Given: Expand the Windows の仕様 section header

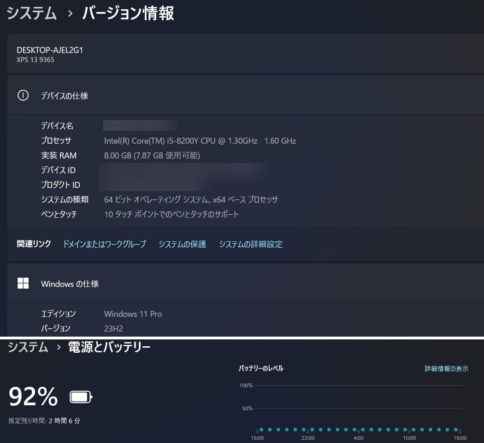Looking at the screenshot, I should [246, 283].
